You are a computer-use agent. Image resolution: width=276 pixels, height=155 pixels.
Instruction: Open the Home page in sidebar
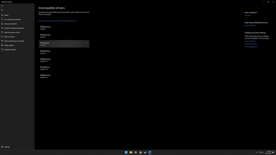(17, 15)
